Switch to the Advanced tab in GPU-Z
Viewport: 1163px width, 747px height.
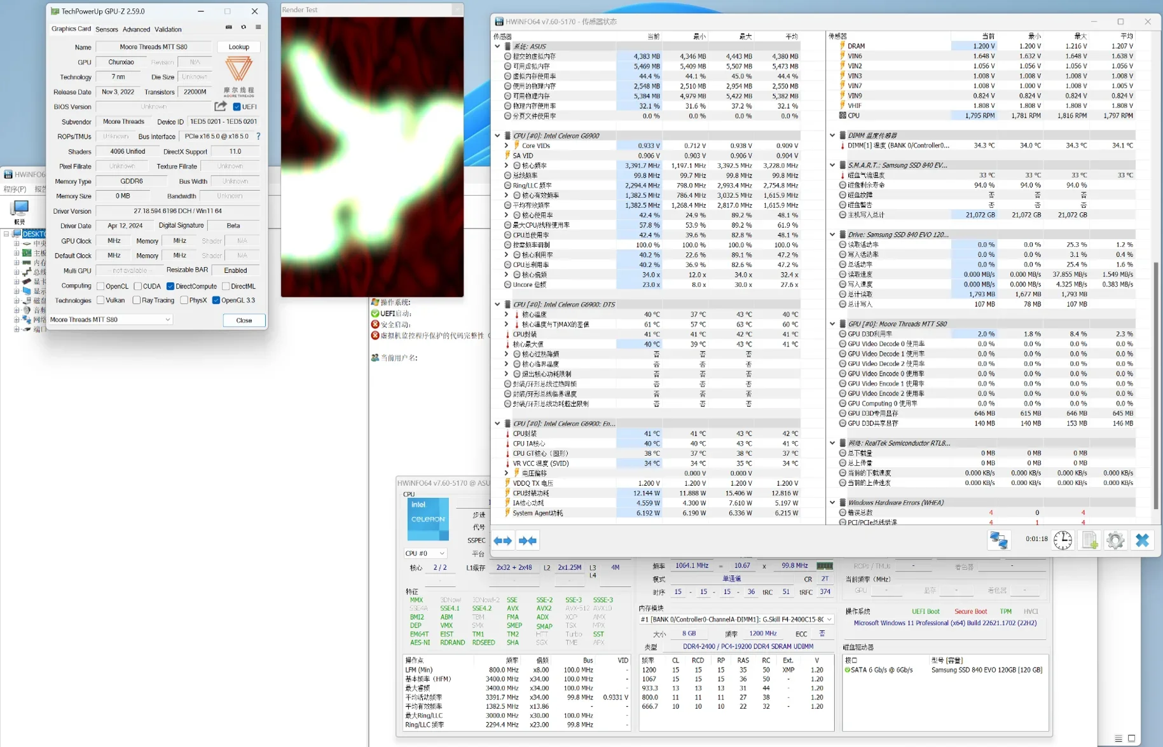point(136,29)
